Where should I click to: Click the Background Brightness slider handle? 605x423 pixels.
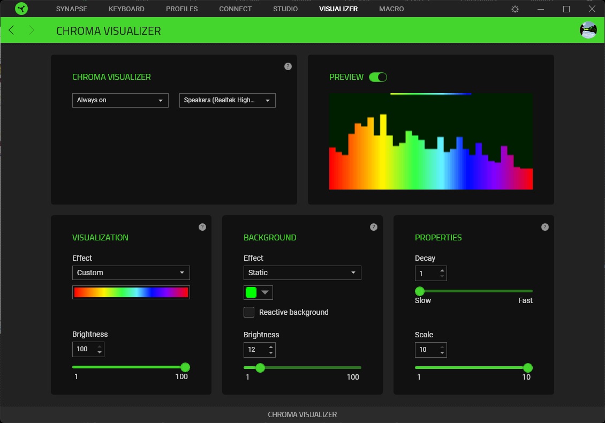tap(260, 368)
